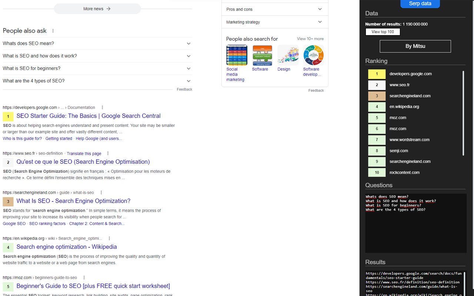This screenshot has height=296, width=474.
Task: Click the rank 1 badge beside developers.google.com
Action: (x=377, y=74)
